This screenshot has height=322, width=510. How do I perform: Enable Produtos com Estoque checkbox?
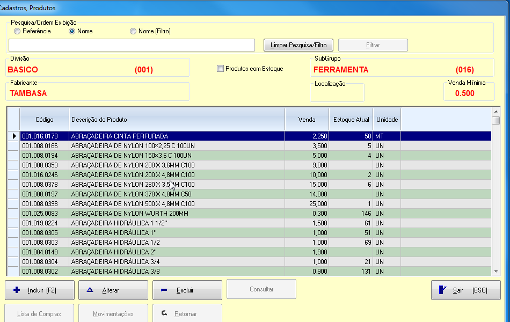coord(220,69)
